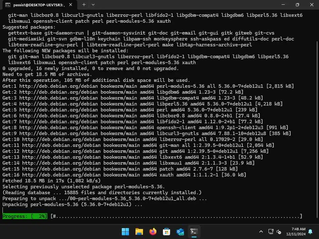The width and height of the screenshot is (319, 239).
Task: Open a new terminal tab with plus button
Action: [x=84, y=4]
